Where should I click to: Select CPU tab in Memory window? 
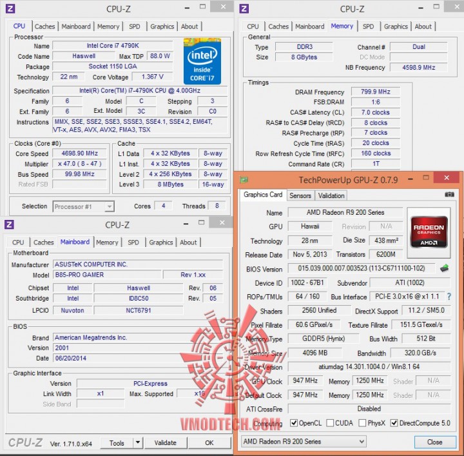coord(253,26)
